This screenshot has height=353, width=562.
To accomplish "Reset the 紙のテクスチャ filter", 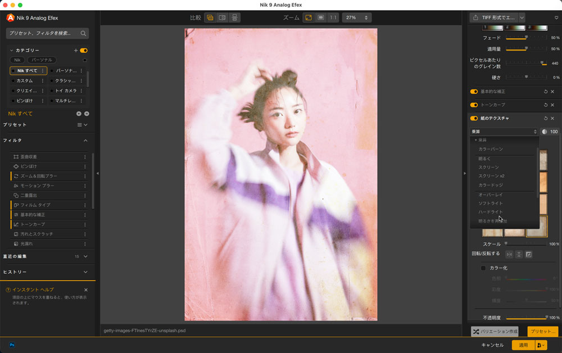I will tap(545, 119).
